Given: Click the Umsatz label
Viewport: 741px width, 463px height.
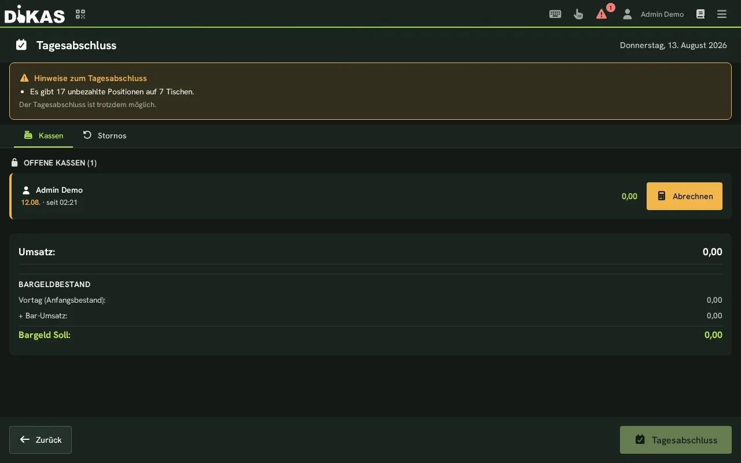Looking at the screenshot, I should (37, 252).
